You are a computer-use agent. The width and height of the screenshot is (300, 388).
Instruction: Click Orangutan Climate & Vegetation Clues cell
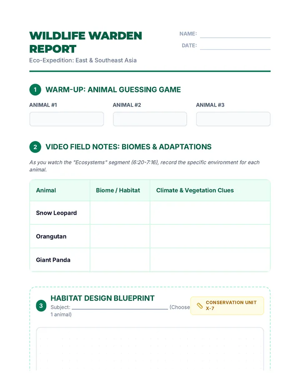tap(210, 236)
